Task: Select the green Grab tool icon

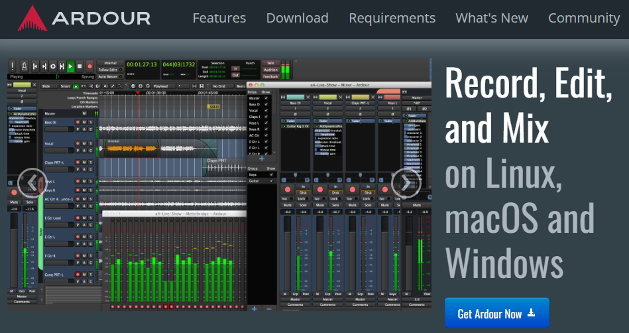Action: pyautogui.click(x=76, y=86)
